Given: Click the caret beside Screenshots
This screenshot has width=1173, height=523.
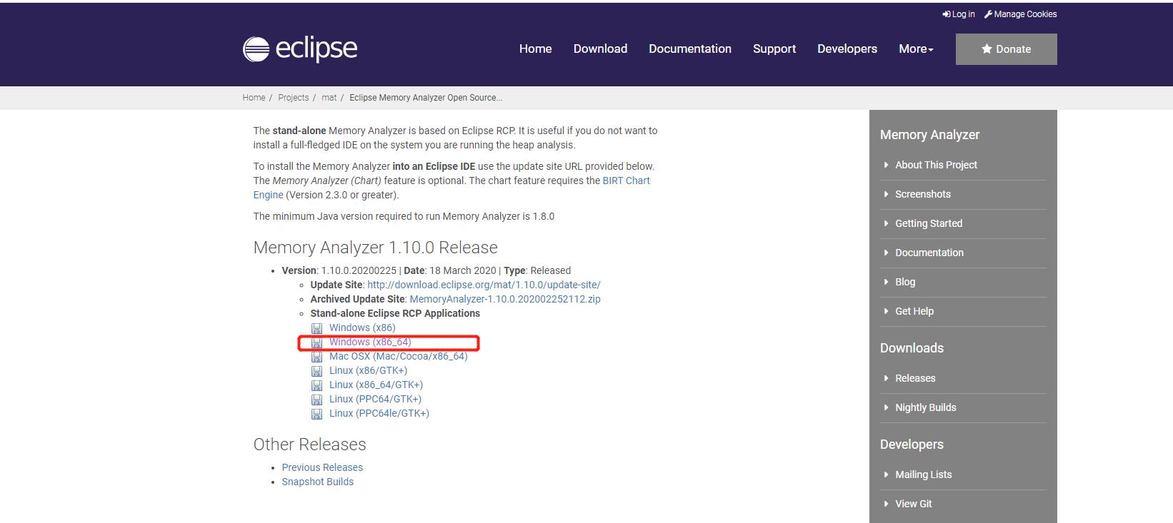Looking at the screenshot, I should coord(887,194).
